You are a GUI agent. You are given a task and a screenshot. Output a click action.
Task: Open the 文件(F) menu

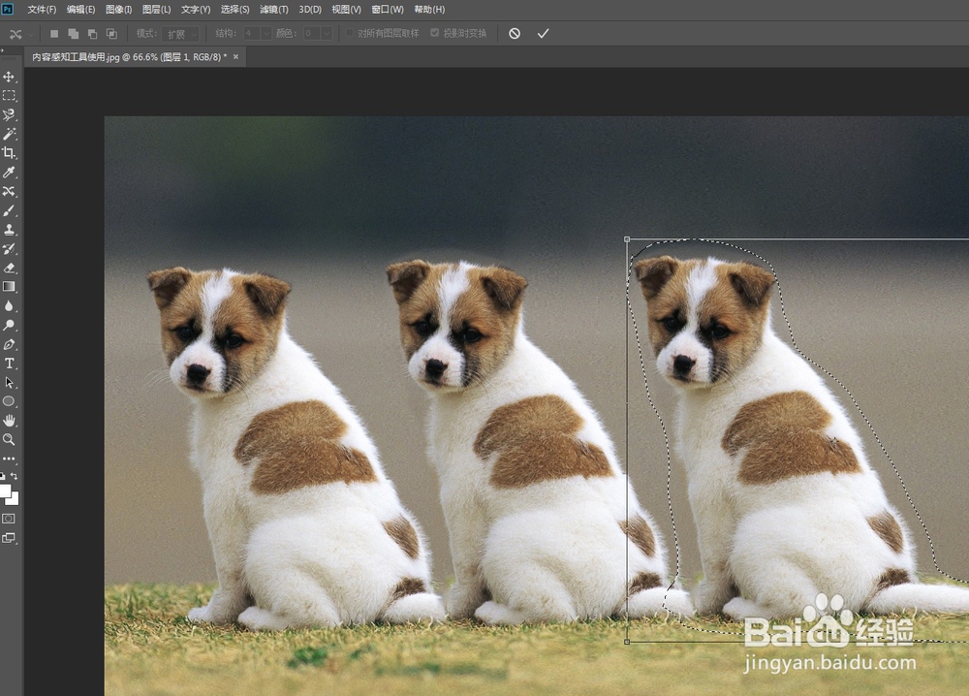(x=42, y=10)
